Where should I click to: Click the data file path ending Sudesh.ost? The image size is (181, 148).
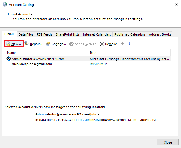point(96,120)
